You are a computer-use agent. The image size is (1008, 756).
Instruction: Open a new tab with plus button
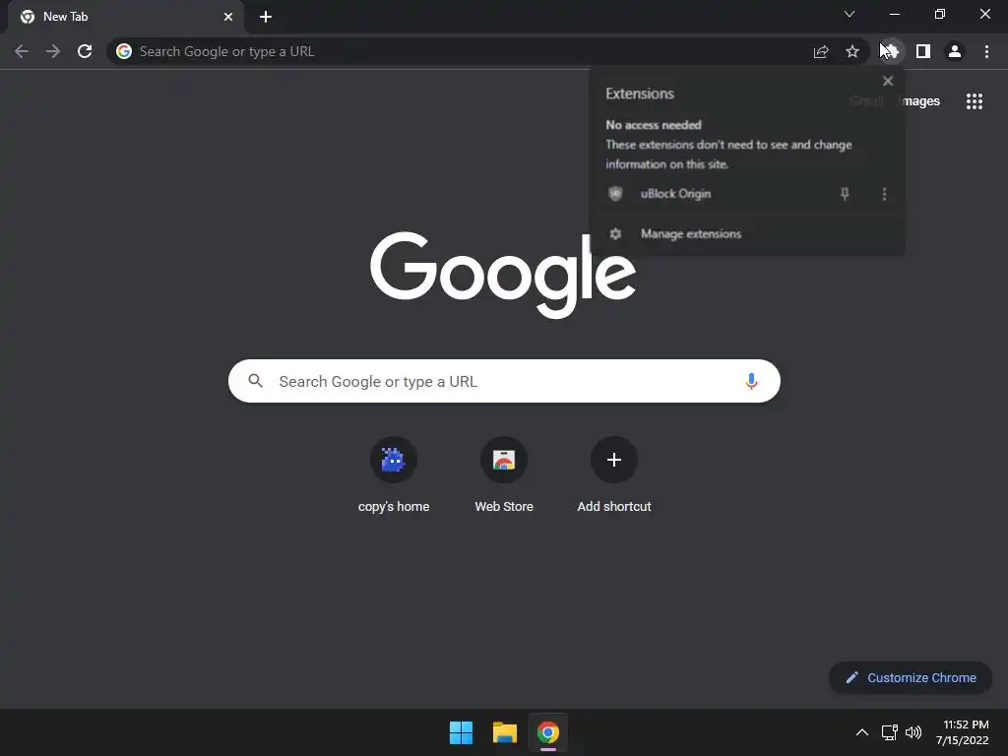pyautogui.click(x=266, y=17)
